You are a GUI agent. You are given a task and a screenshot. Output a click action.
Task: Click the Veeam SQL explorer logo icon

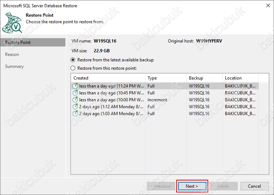(12, 23)
